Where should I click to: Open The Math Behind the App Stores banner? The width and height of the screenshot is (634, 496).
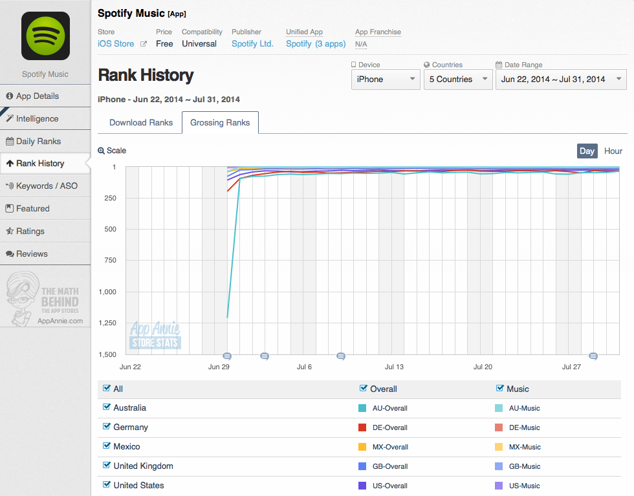point(45,299)
